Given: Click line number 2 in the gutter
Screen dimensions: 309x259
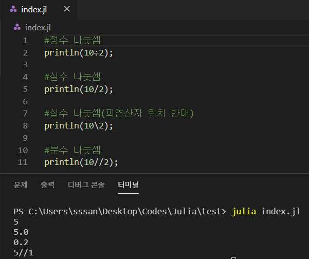Looking at the screenshot, I should point(25,53).
